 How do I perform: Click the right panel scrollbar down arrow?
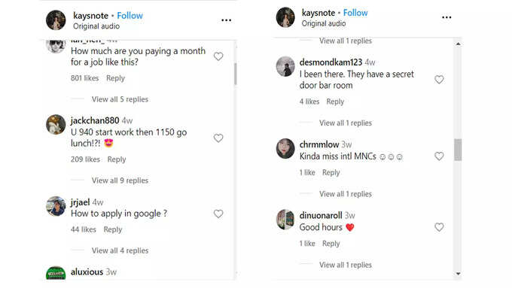(x=458, y=274)
